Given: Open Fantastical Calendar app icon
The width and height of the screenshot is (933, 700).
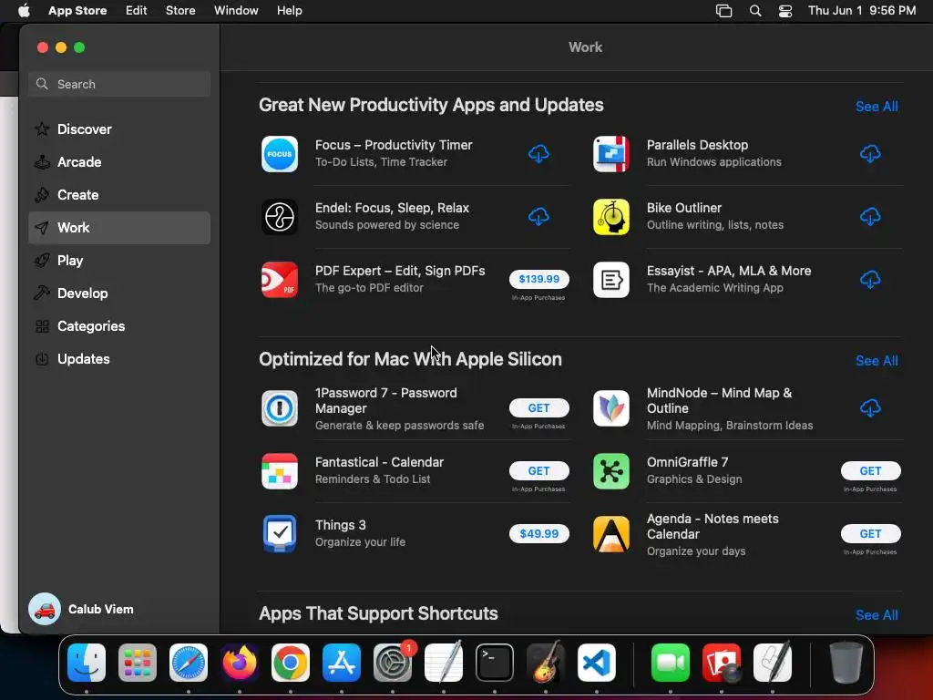Looking at the screenshot, I should [279, 471].
